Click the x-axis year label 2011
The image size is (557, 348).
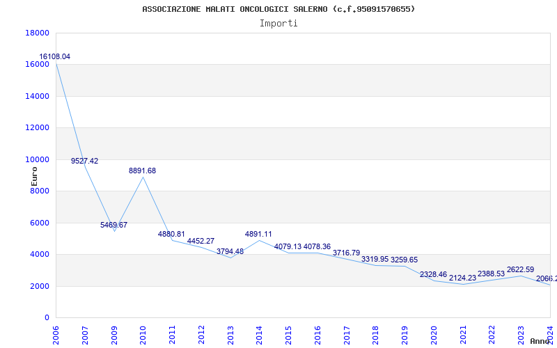(172, 335)
